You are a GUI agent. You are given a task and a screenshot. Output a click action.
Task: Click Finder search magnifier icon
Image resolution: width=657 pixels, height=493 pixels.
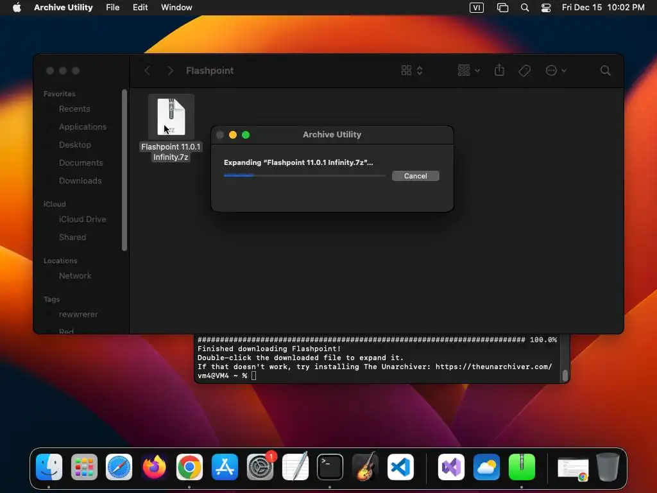tap(605, 71)
